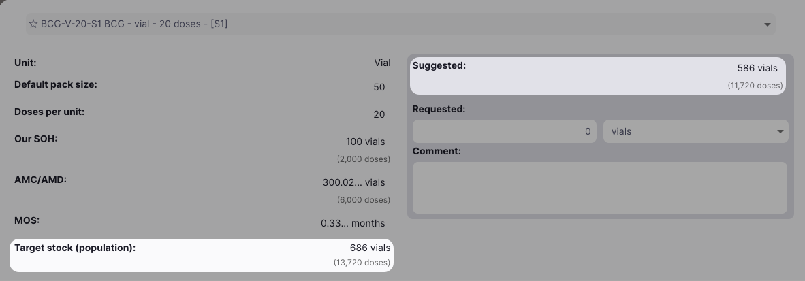Click the Requested label
Viewport: 805px width, 281px height.
(439, 108)
